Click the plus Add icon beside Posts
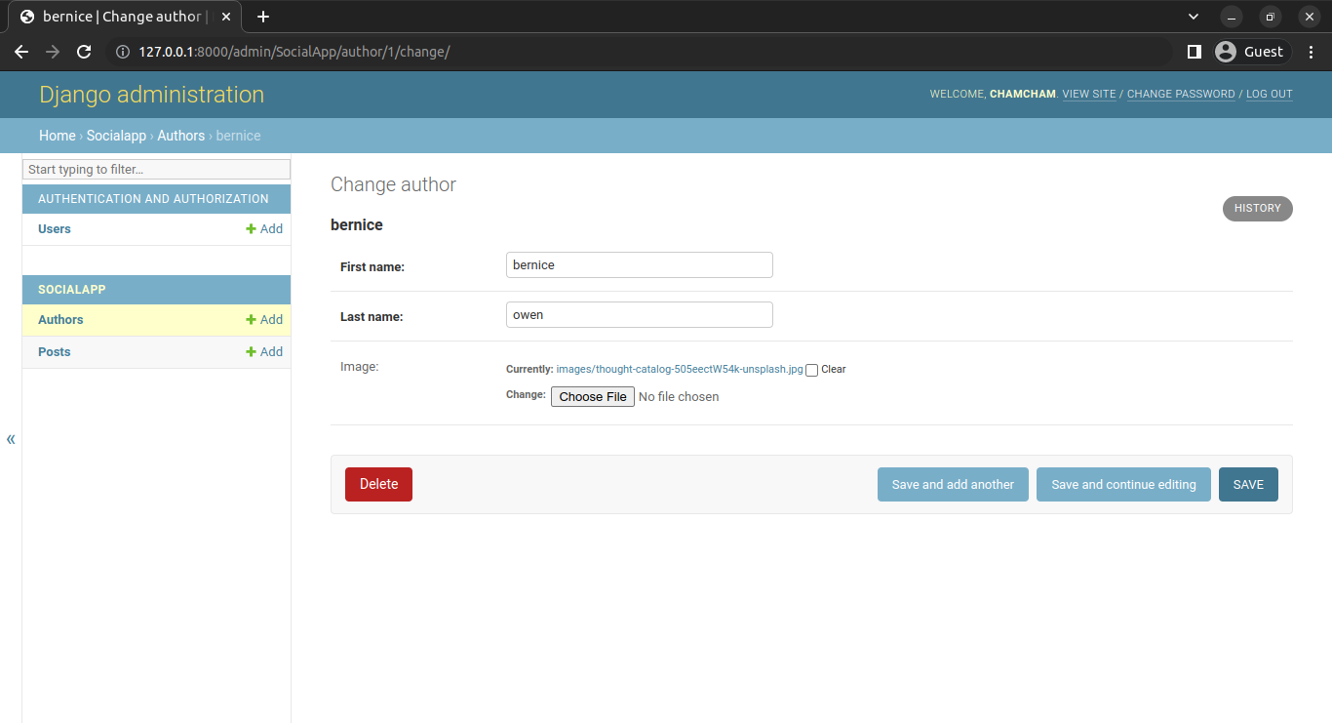Image resolution: width=1332 pixels, height=723 pixels. coord(251,352)
